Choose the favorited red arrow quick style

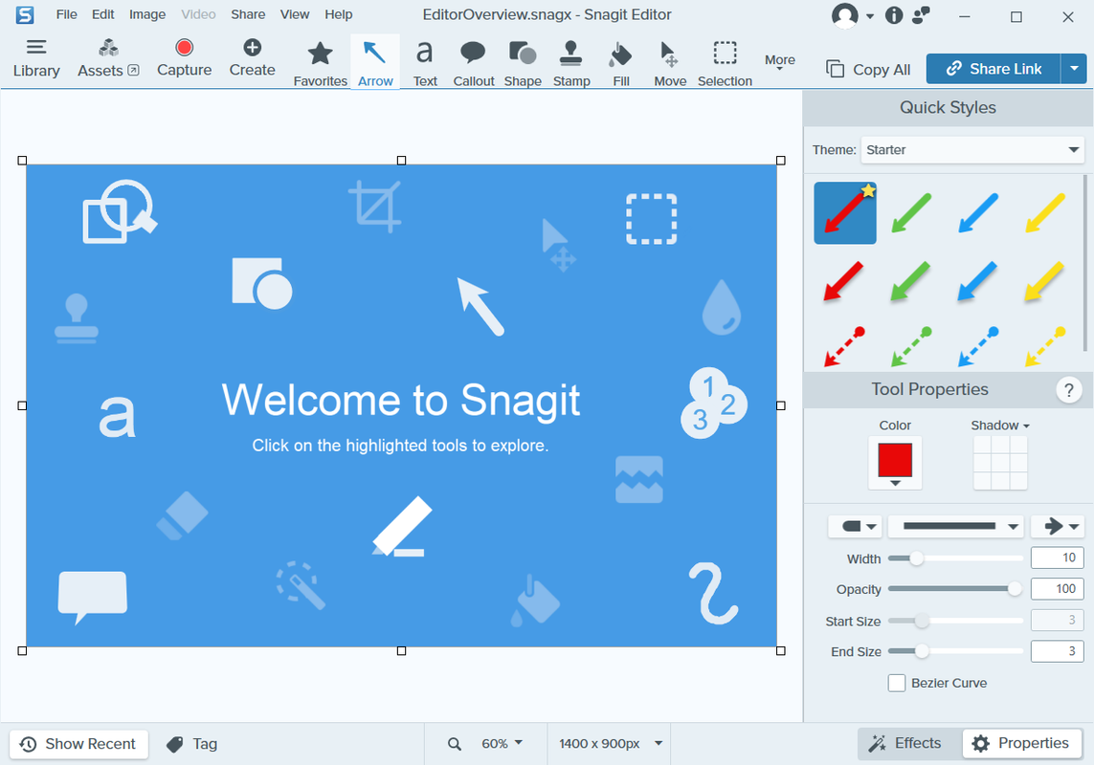click(845, 212)
